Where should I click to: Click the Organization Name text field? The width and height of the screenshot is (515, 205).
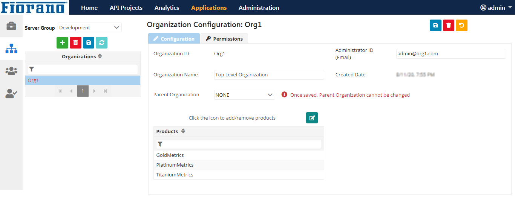[x=269, y=75]
